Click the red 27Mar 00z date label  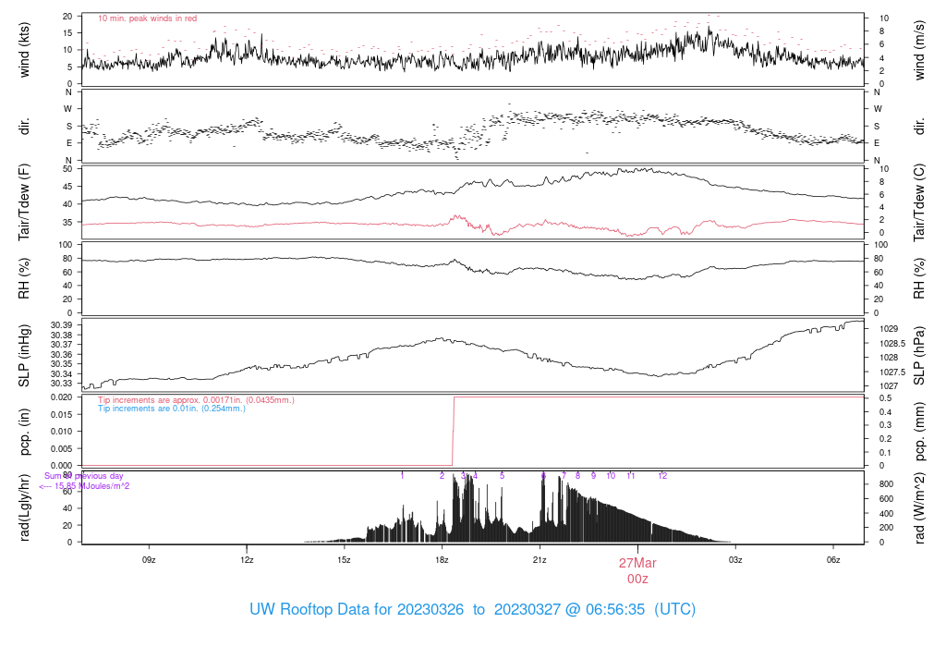click(637, 571)
